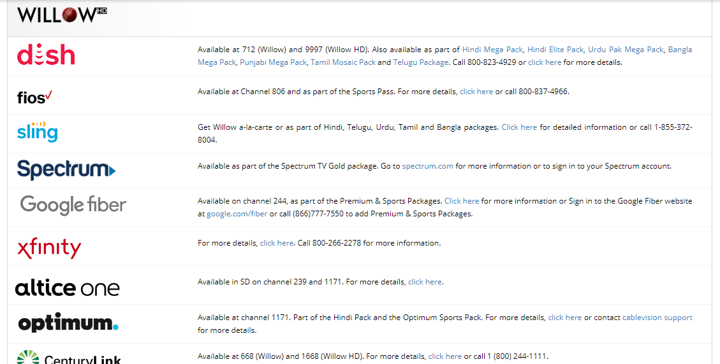The height and width of the screenshot is (364, 720).
Task: Click the Optimum provider logo
Action: [x=68, y=322]
